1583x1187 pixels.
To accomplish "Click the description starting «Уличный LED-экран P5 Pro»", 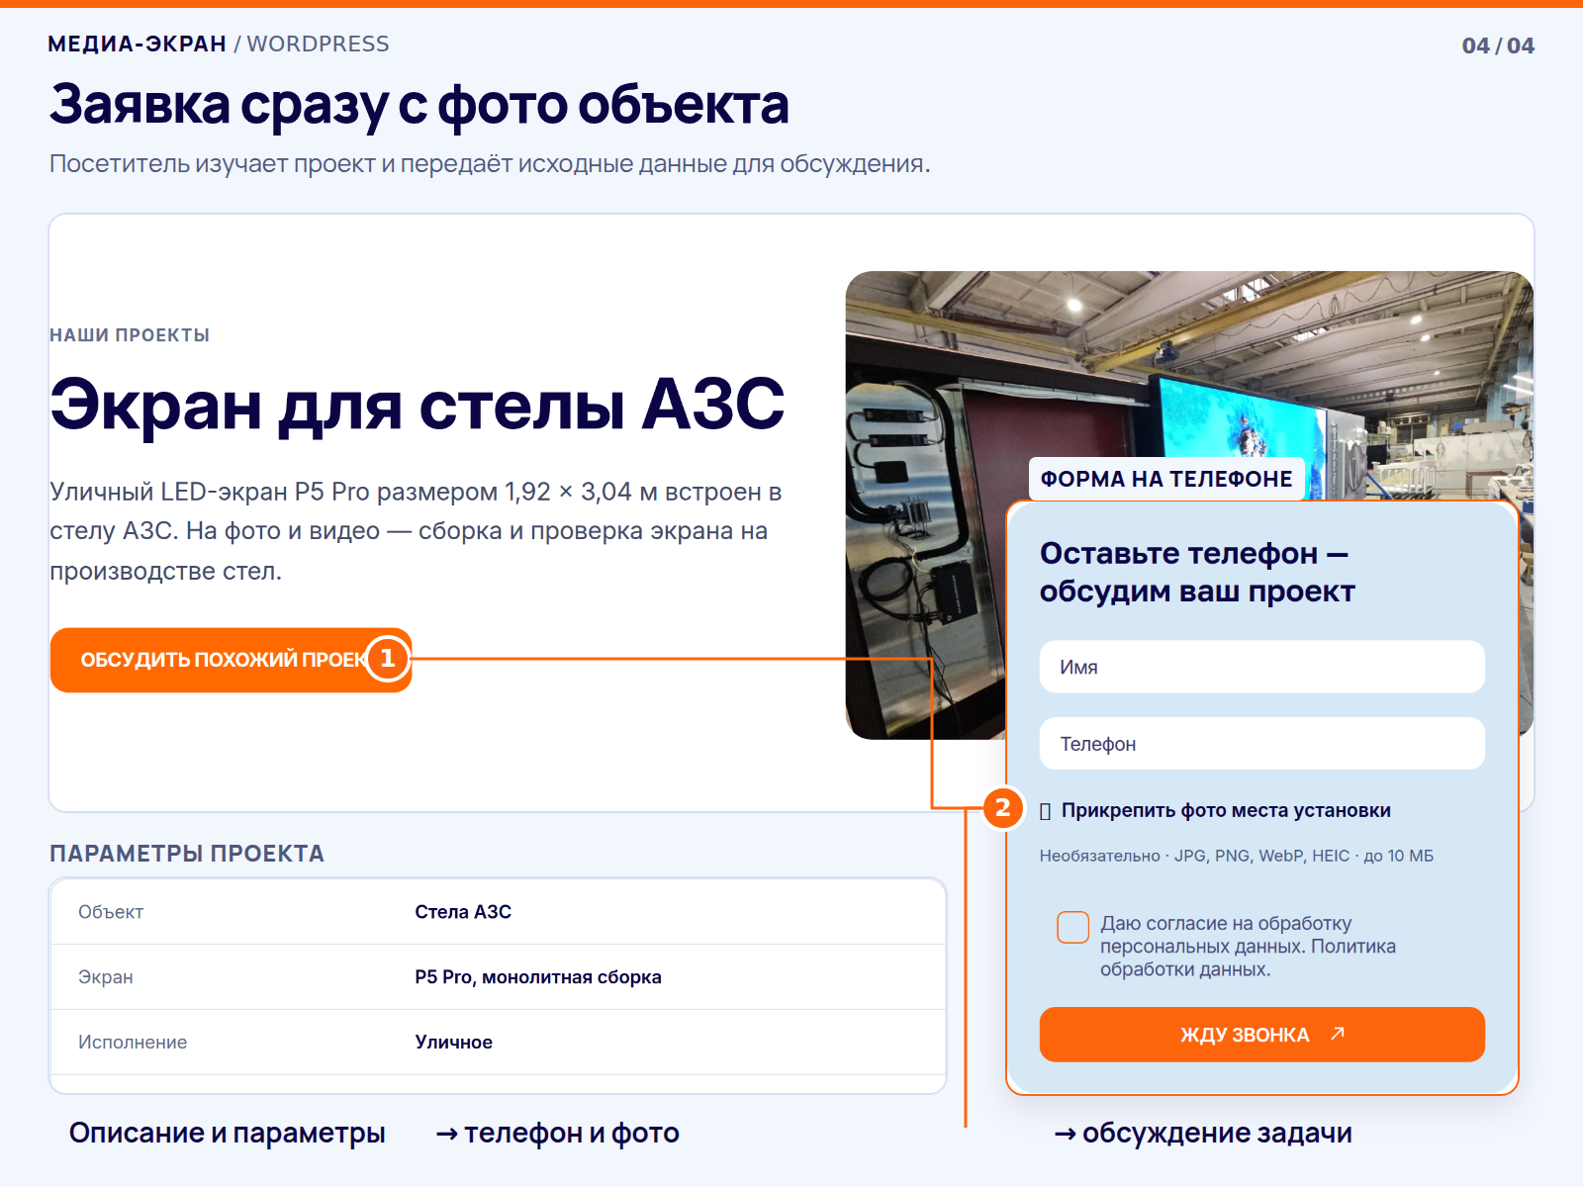I will 416,531.
